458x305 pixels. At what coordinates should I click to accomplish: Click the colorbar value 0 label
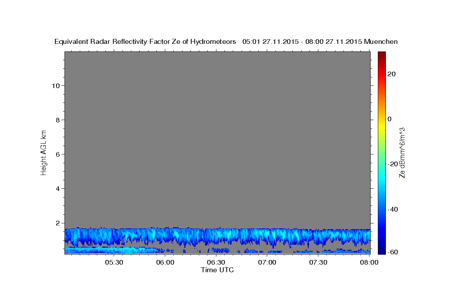[390, 119]
